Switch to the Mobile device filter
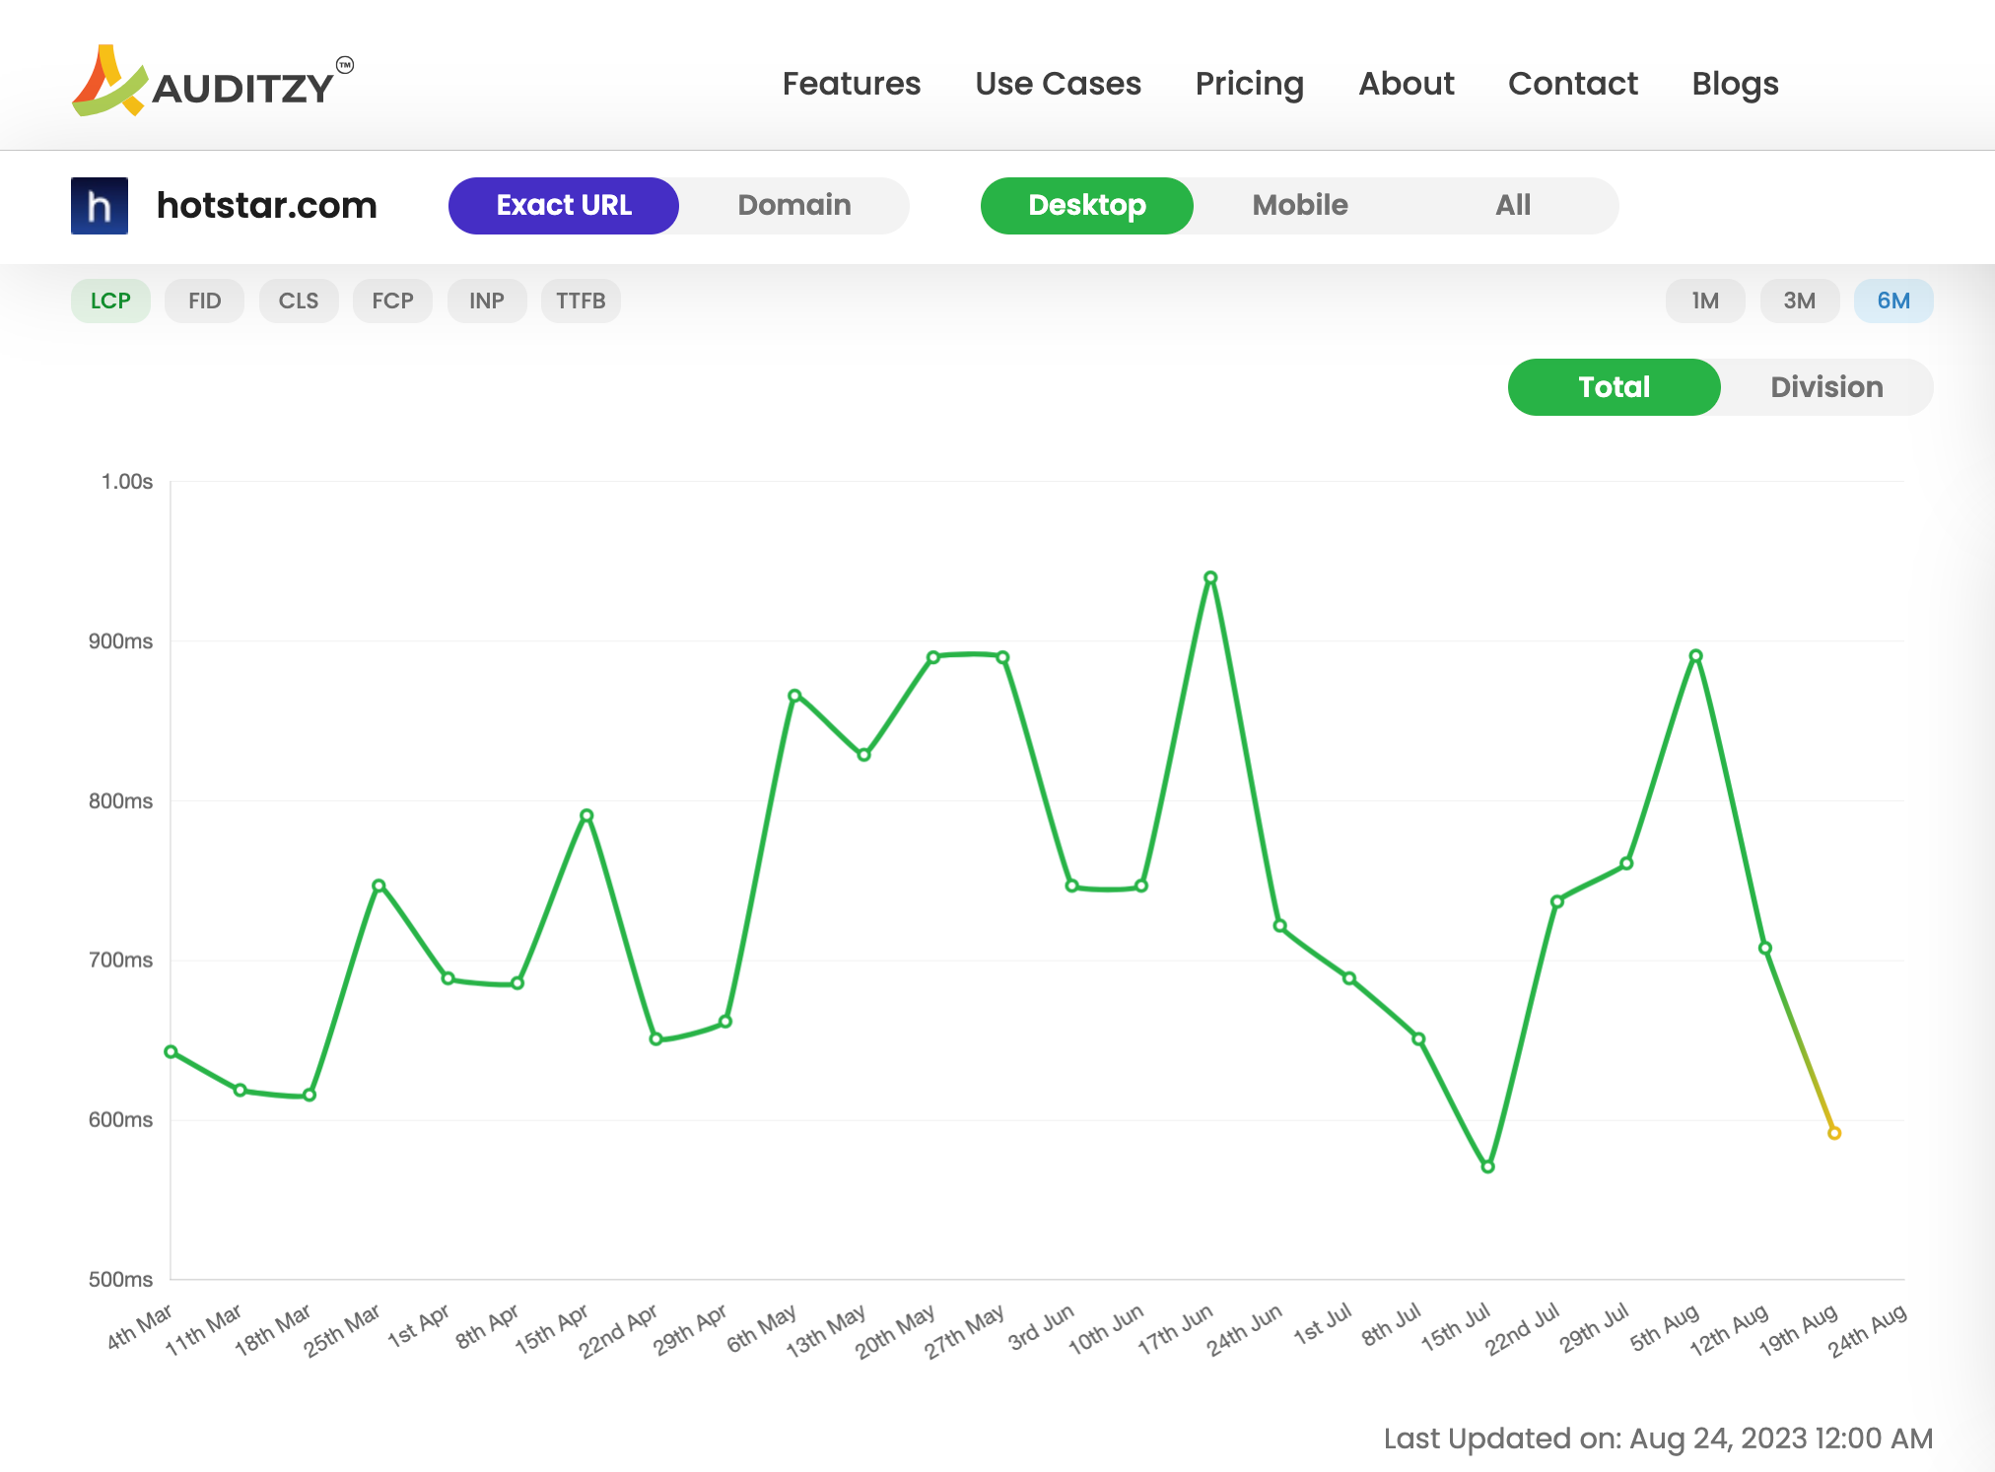 point(1300,206)
